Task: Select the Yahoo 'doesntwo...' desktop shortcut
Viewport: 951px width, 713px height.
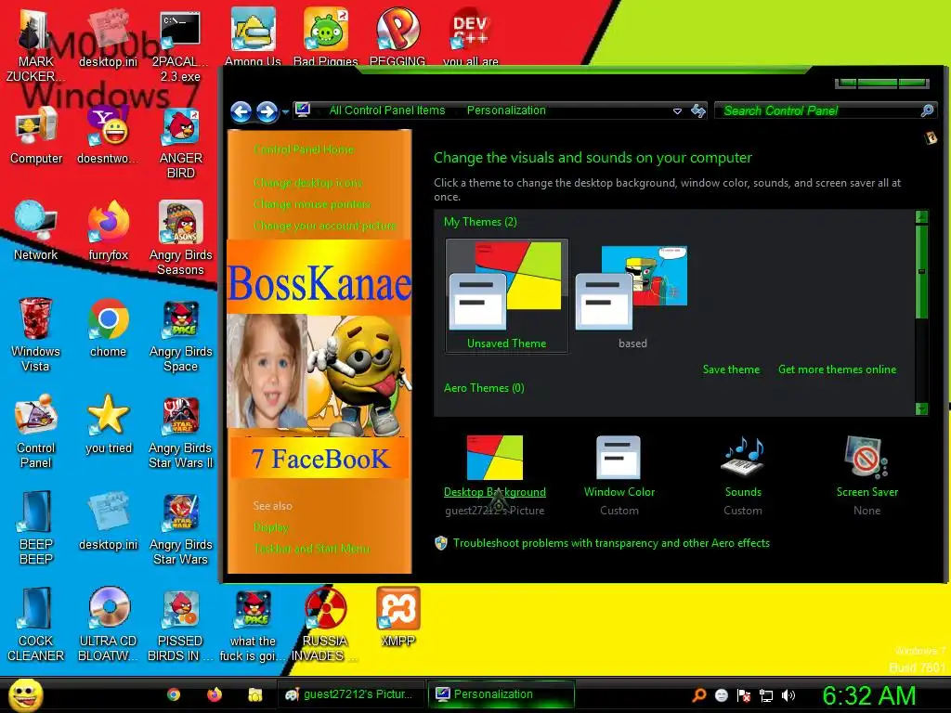Action: tap(108, 135)
